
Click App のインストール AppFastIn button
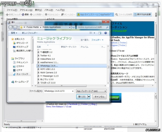(95, 15)
